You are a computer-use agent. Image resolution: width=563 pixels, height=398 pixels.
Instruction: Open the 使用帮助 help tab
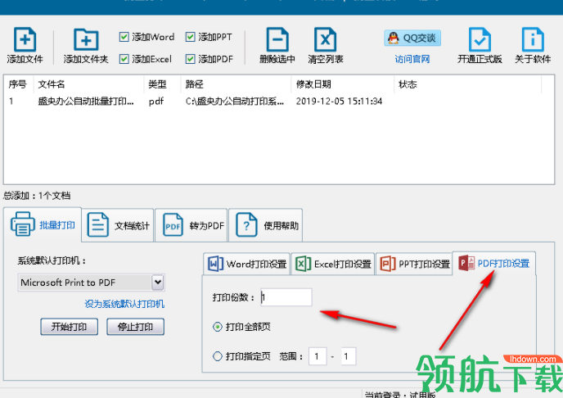click(x=266, y=225)
